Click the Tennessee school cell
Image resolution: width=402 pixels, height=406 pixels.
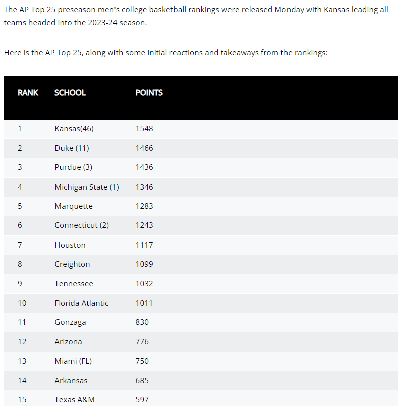74,284
